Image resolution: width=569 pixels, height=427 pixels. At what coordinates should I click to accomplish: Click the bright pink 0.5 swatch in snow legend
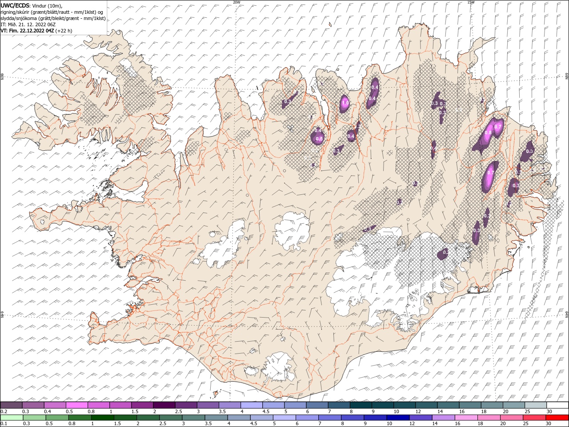click(77, 405)
